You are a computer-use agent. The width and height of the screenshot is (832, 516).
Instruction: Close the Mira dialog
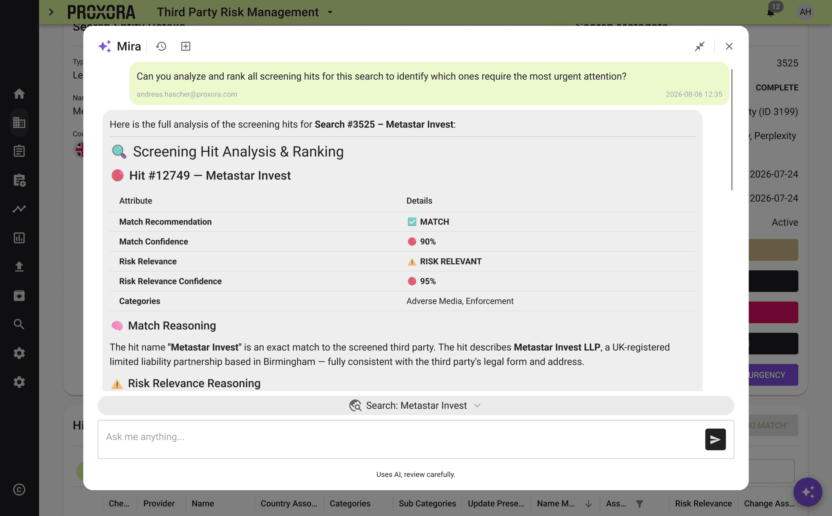pyautogui.click(x=729, y=46)
